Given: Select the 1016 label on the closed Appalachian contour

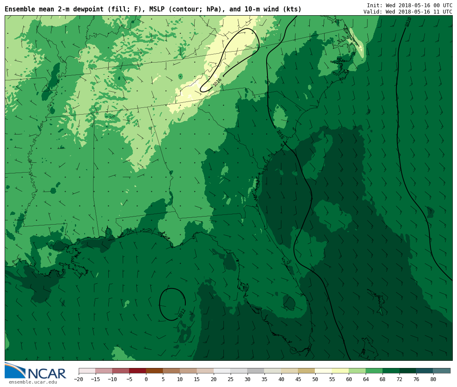Looking at the screenshot, I should [217, 82].
